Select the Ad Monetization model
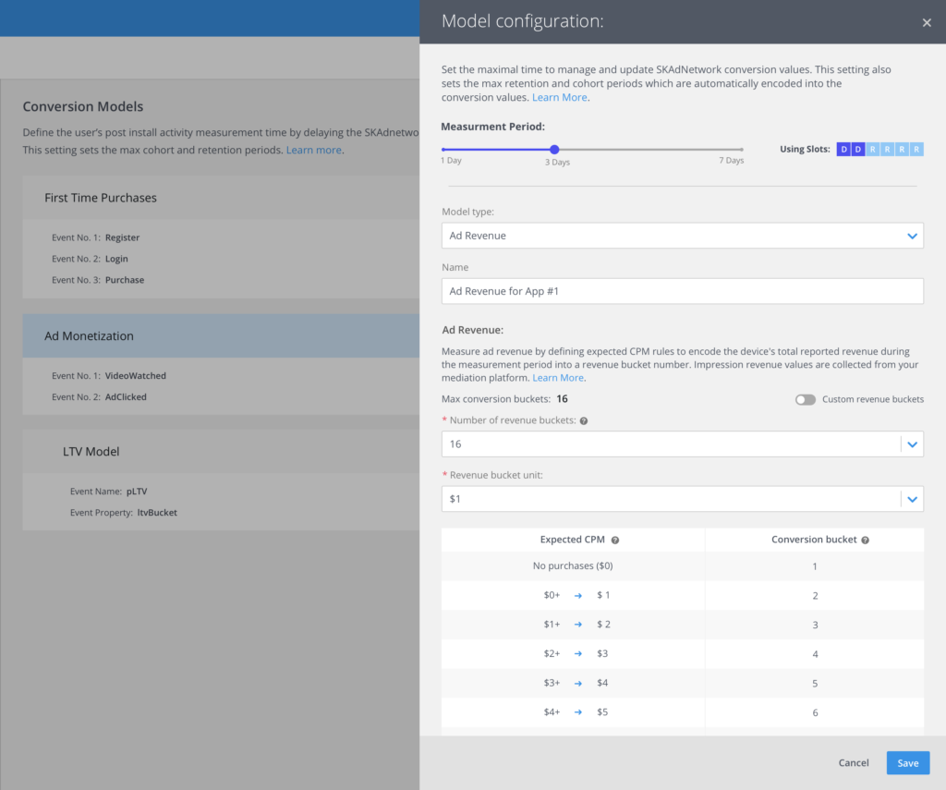The width and height of the screenshot is (946, 790). (221, 336)
